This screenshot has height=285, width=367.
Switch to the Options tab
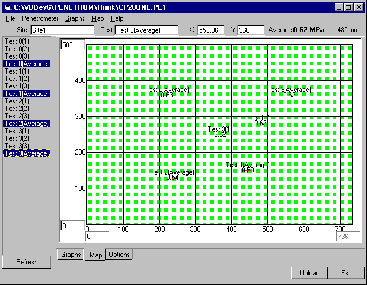pyautogui.click(x=119, y=255)
